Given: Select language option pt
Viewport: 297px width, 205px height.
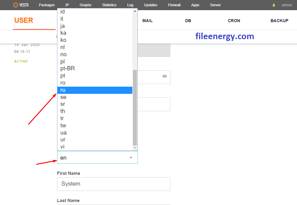Looking at the screenshot, I should tap(95, 76).
